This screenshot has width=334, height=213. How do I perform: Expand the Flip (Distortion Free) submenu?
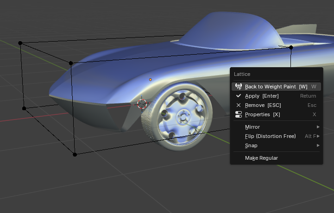pyautogui.click(x=276, y=136)
